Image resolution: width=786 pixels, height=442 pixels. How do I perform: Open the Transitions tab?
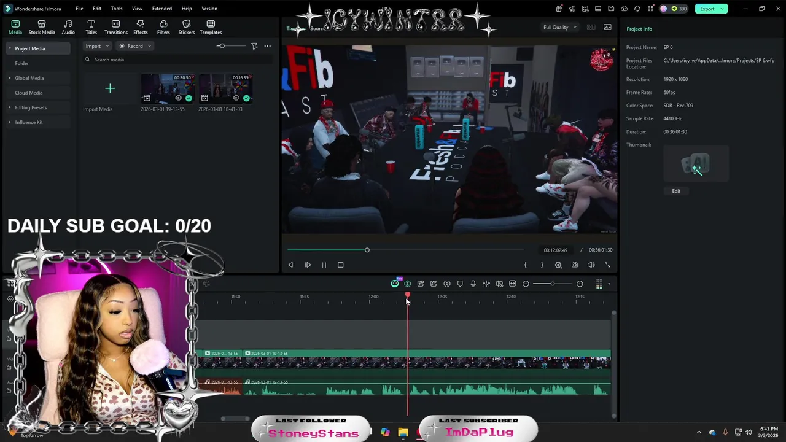click(x=115, y=28)
